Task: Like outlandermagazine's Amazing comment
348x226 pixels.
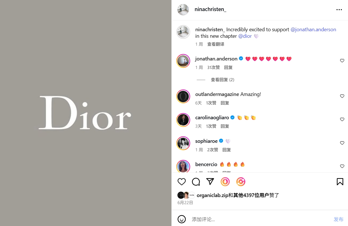Action: (342, 96)
